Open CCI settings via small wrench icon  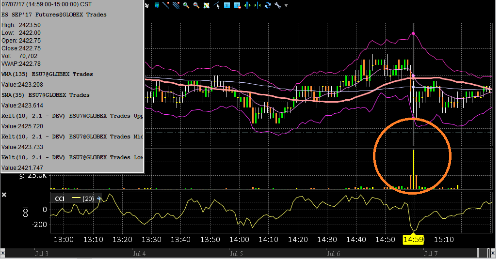coord(99,198)
